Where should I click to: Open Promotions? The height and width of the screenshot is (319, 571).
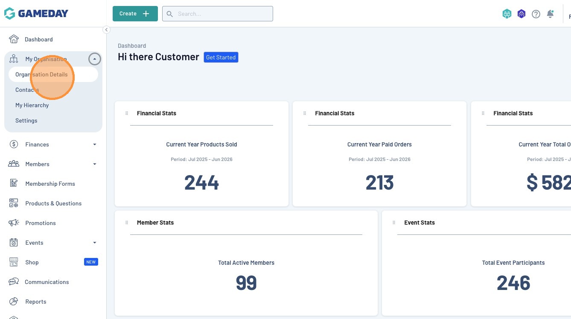point(41,223)
